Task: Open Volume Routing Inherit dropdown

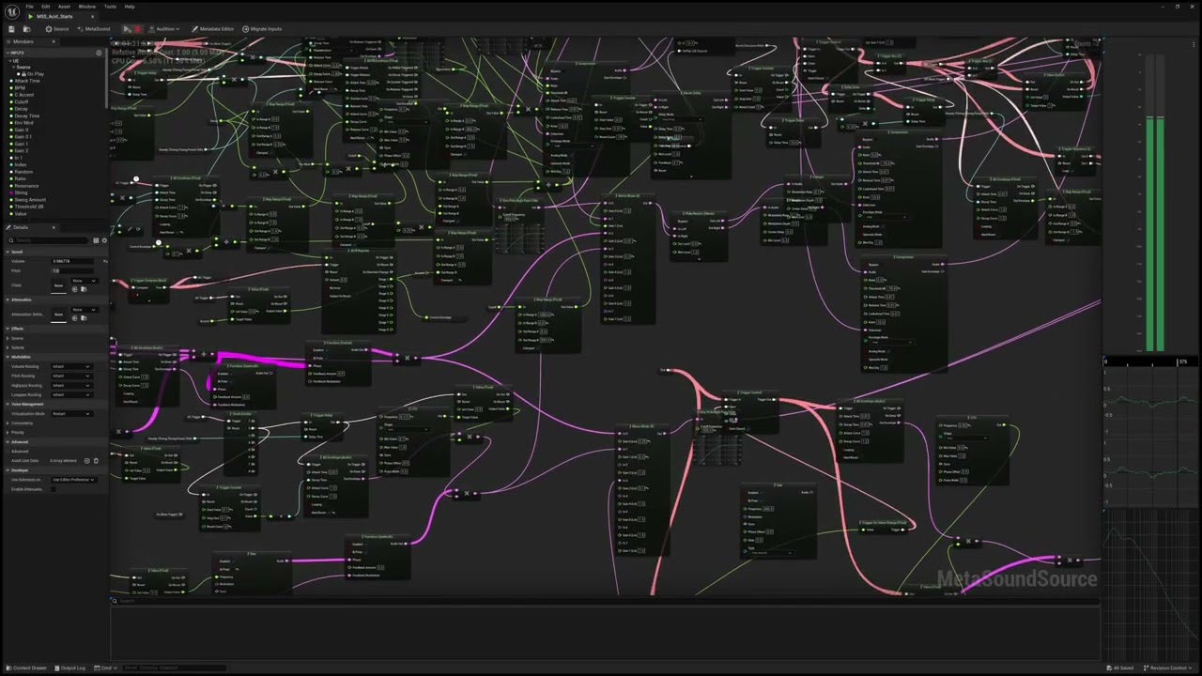Action: point(71,366)
